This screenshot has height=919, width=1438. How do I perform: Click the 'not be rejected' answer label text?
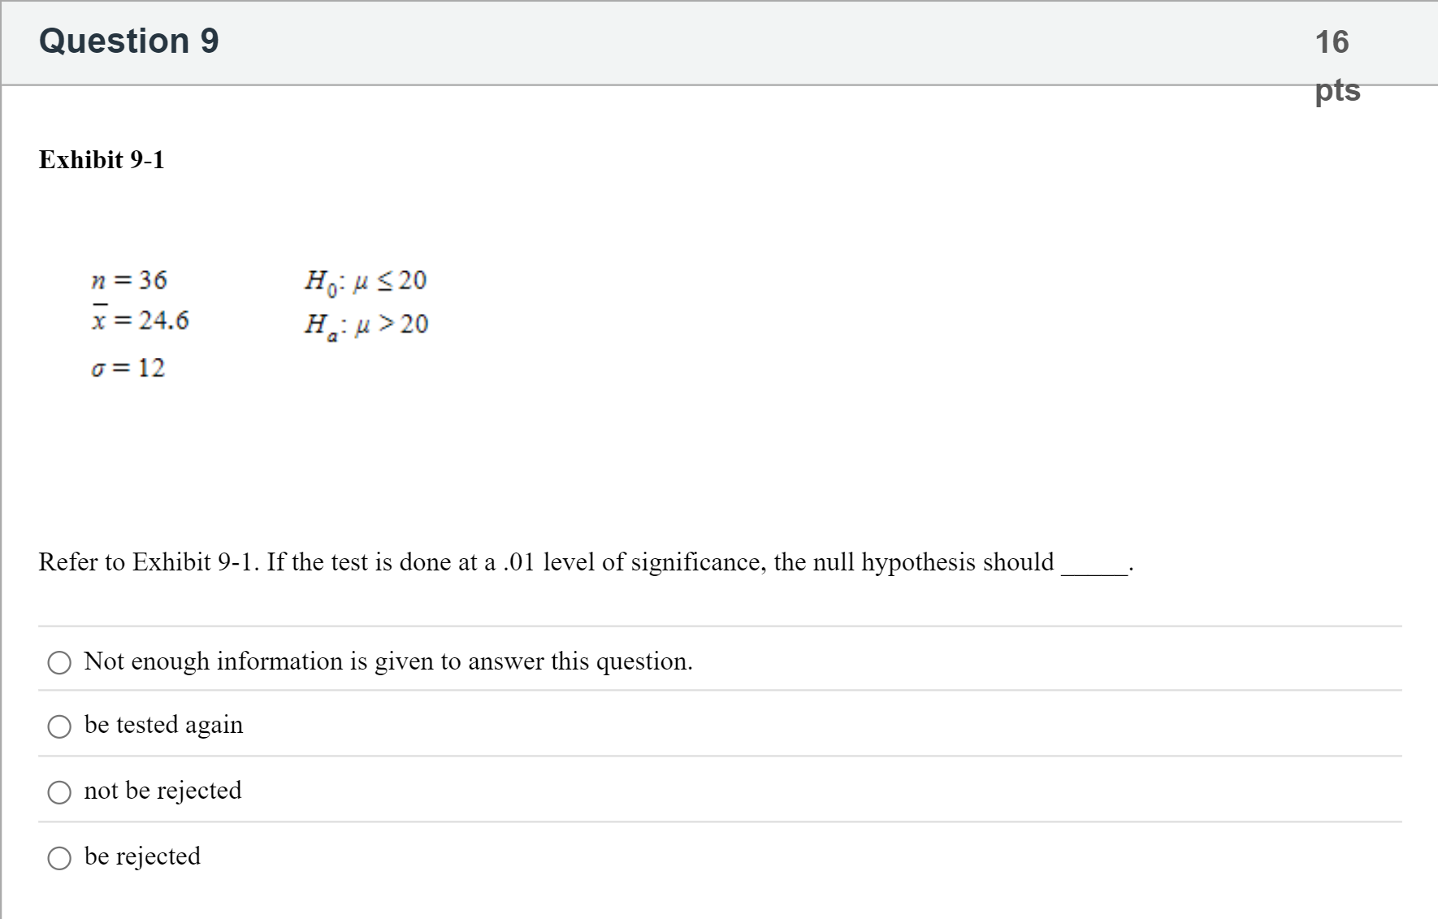point(162,791)
